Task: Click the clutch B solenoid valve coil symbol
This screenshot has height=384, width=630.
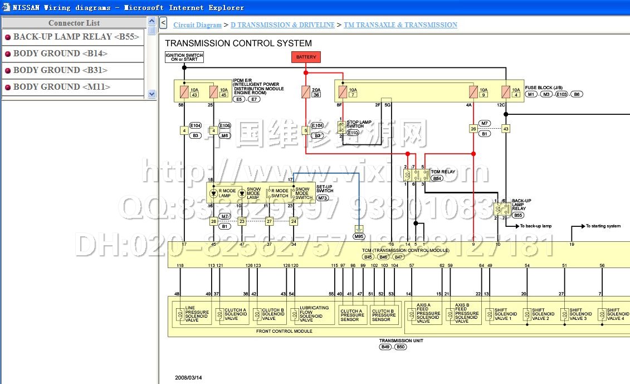Action: coord(257,314)
